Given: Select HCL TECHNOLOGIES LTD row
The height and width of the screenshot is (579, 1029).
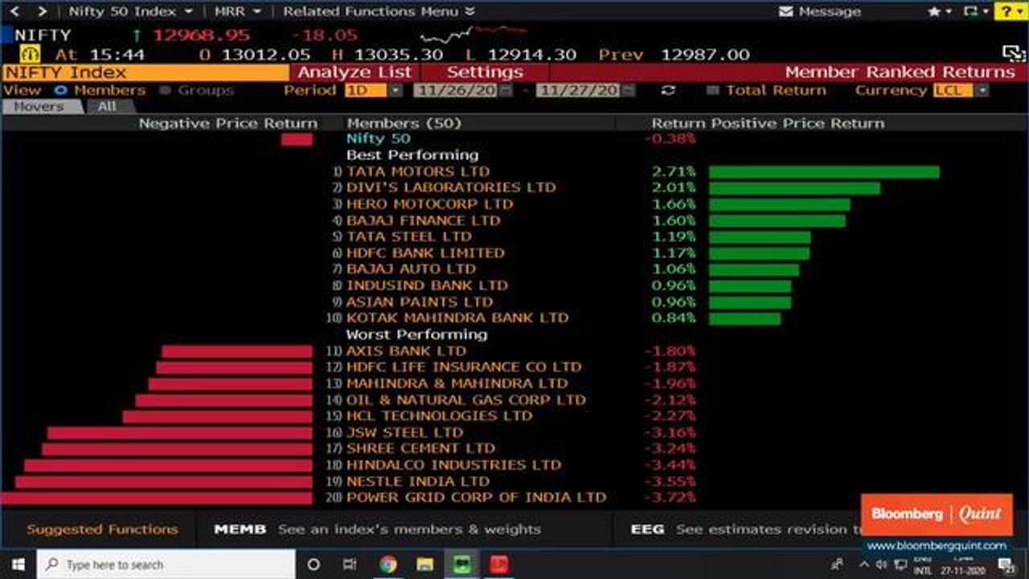Looking at the screenshot, I should [439, 416].
